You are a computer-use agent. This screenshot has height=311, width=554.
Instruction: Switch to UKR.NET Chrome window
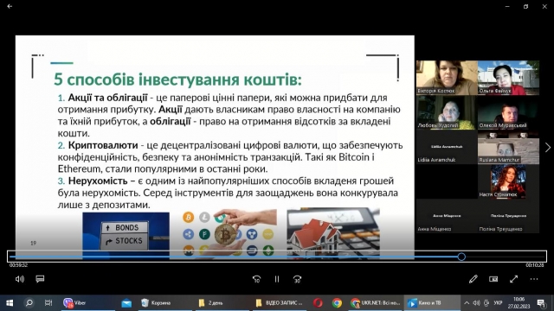(x=376, y=303)
